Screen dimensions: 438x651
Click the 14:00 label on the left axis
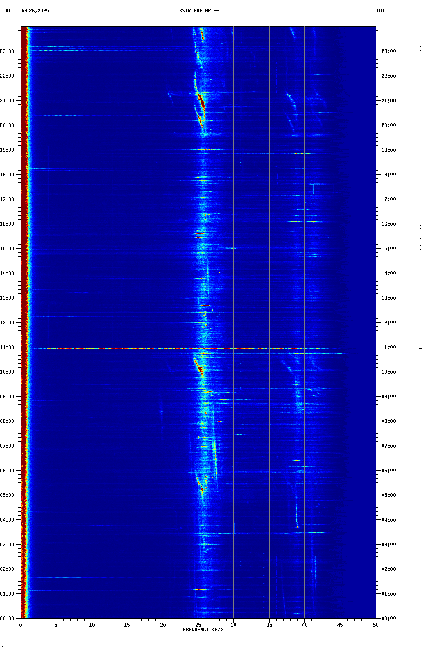pyautogui.click(x=7, y=273)
